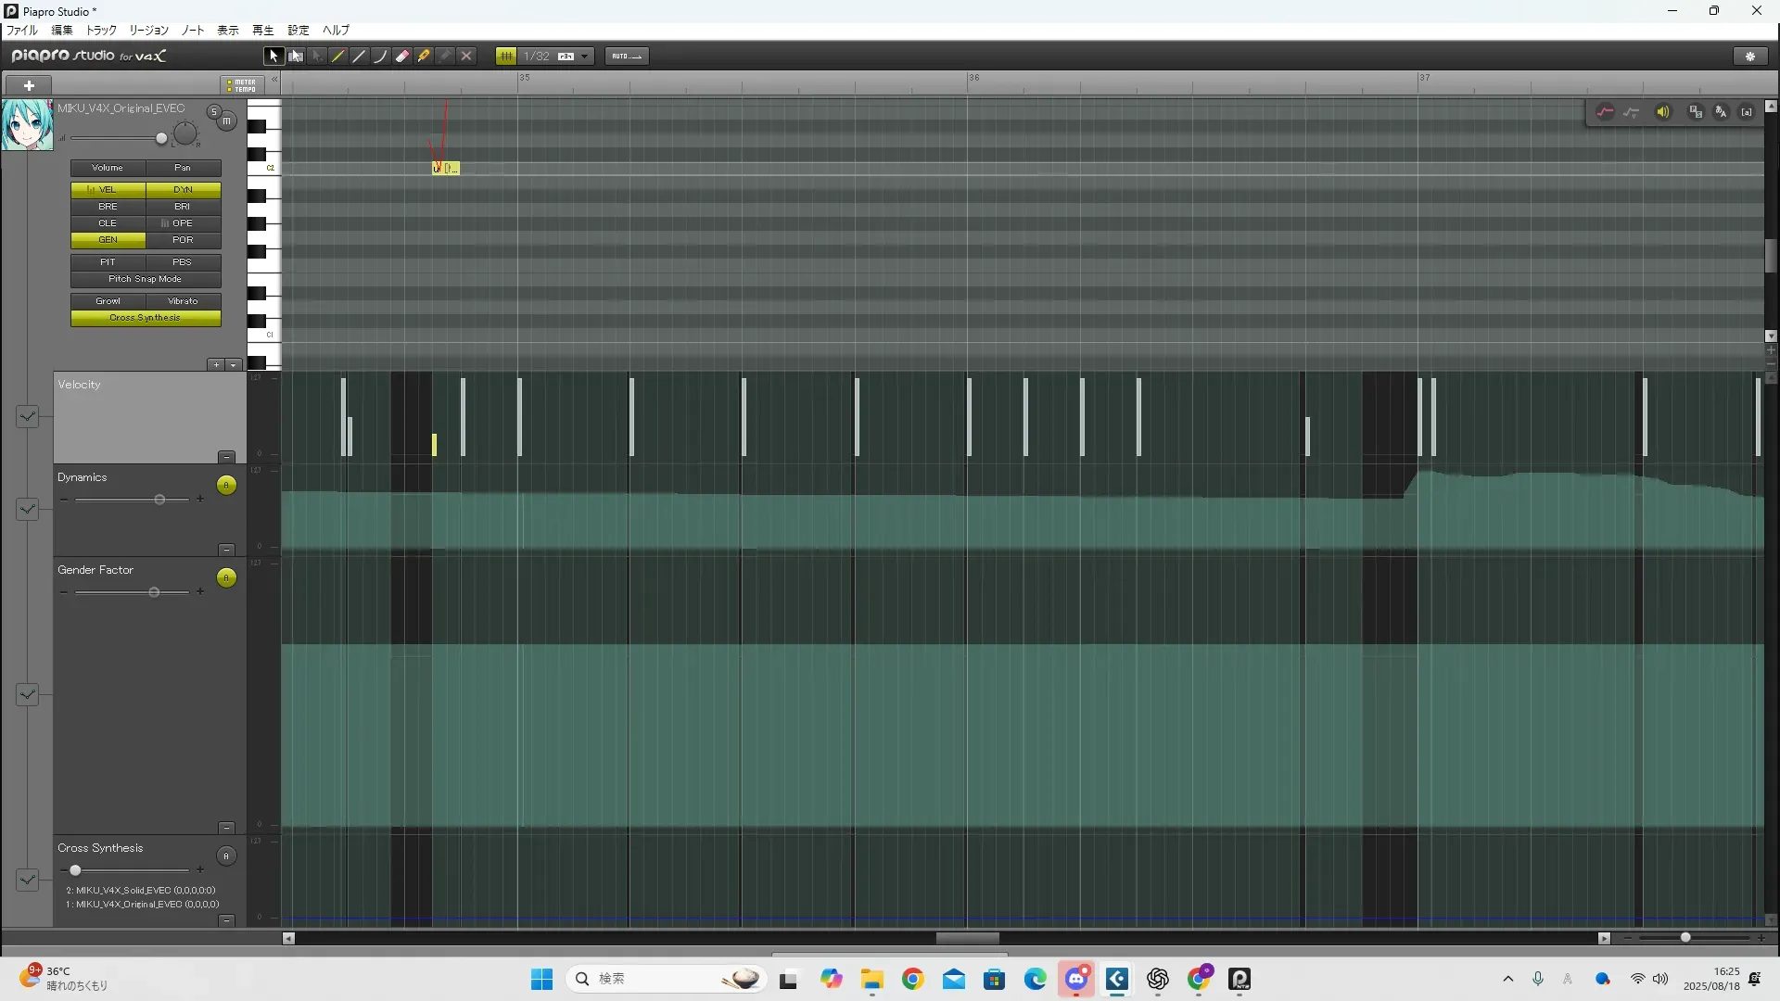Toggle the Velocity lane checkbox
This screenshot has height=1001, width=1780.
click(27, 416)
